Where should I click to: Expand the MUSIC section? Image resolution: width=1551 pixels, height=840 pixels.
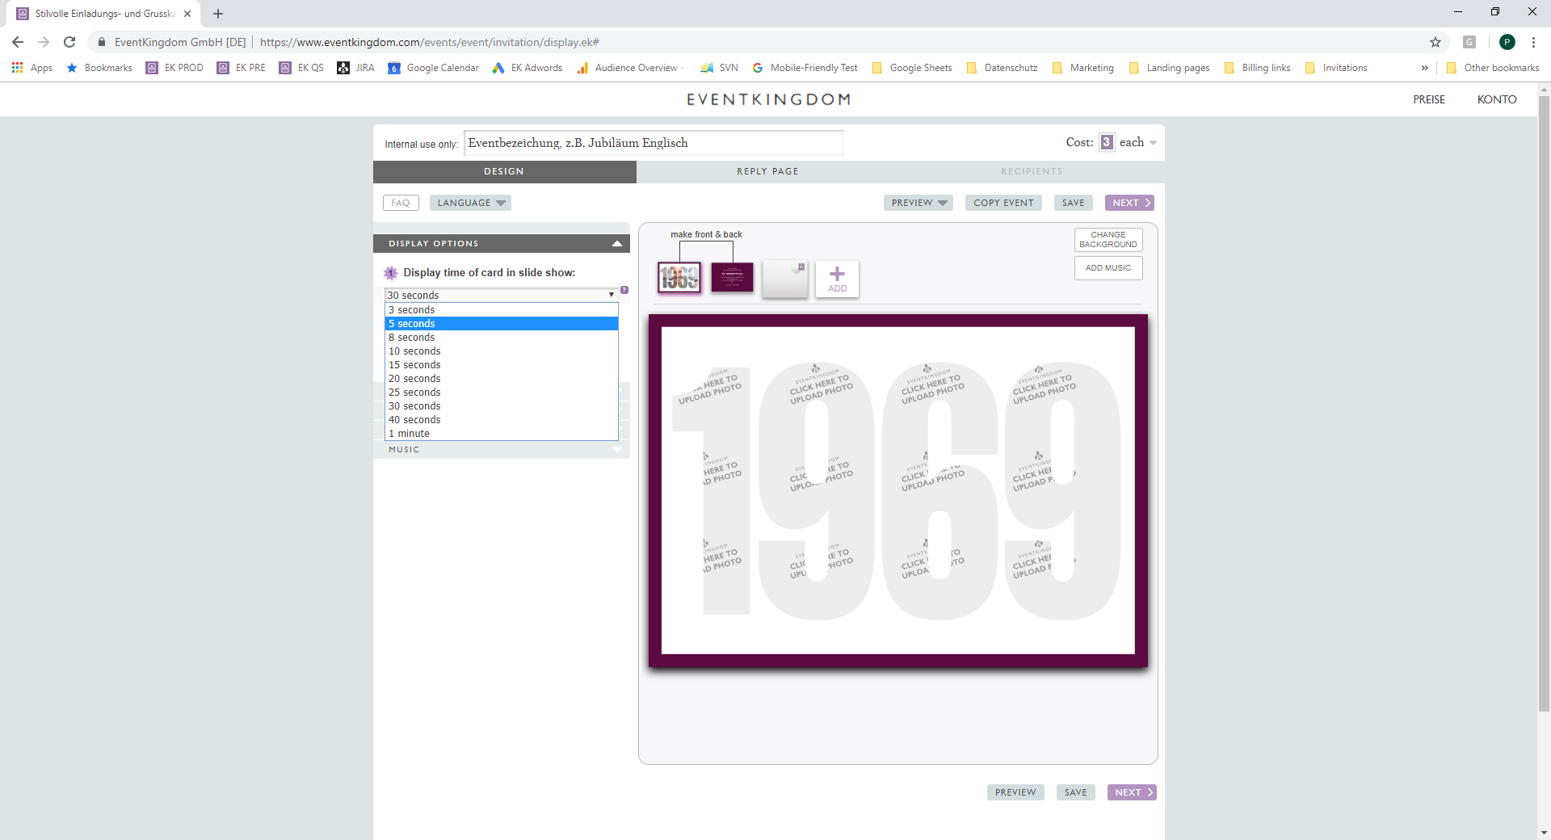501,450
